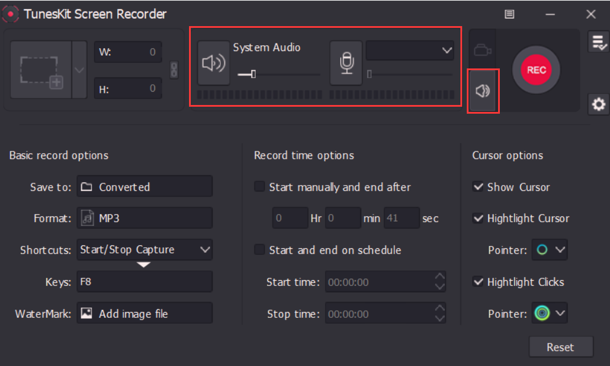Click the Reset button
The image size is (610, 366).
click(x=561, y=347)
